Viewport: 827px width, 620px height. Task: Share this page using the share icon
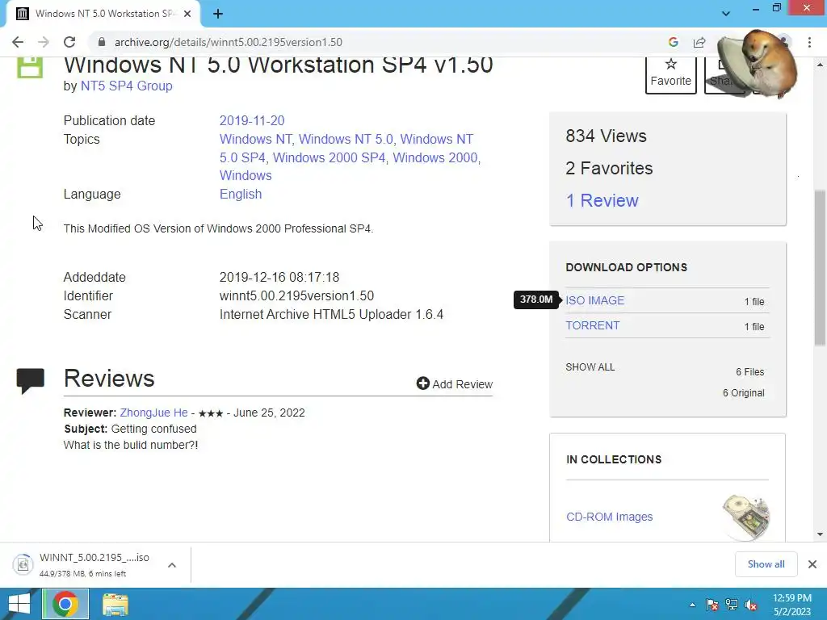(x=699, y=42)
